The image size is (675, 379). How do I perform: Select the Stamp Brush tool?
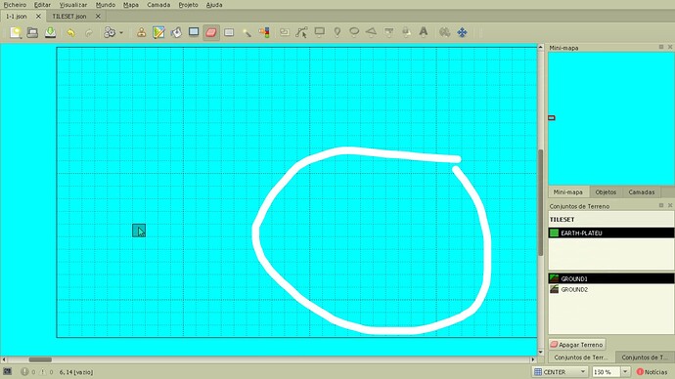coord(141,32)
